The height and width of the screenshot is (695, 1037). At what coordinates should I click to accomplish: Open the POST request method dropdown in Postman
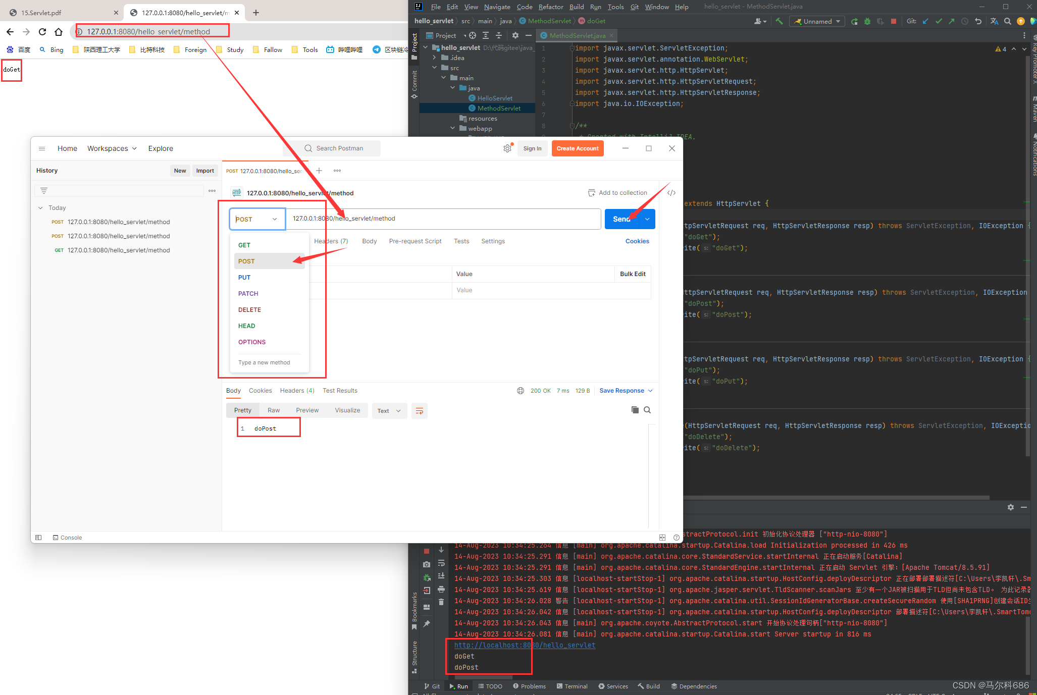coord(257,219)
